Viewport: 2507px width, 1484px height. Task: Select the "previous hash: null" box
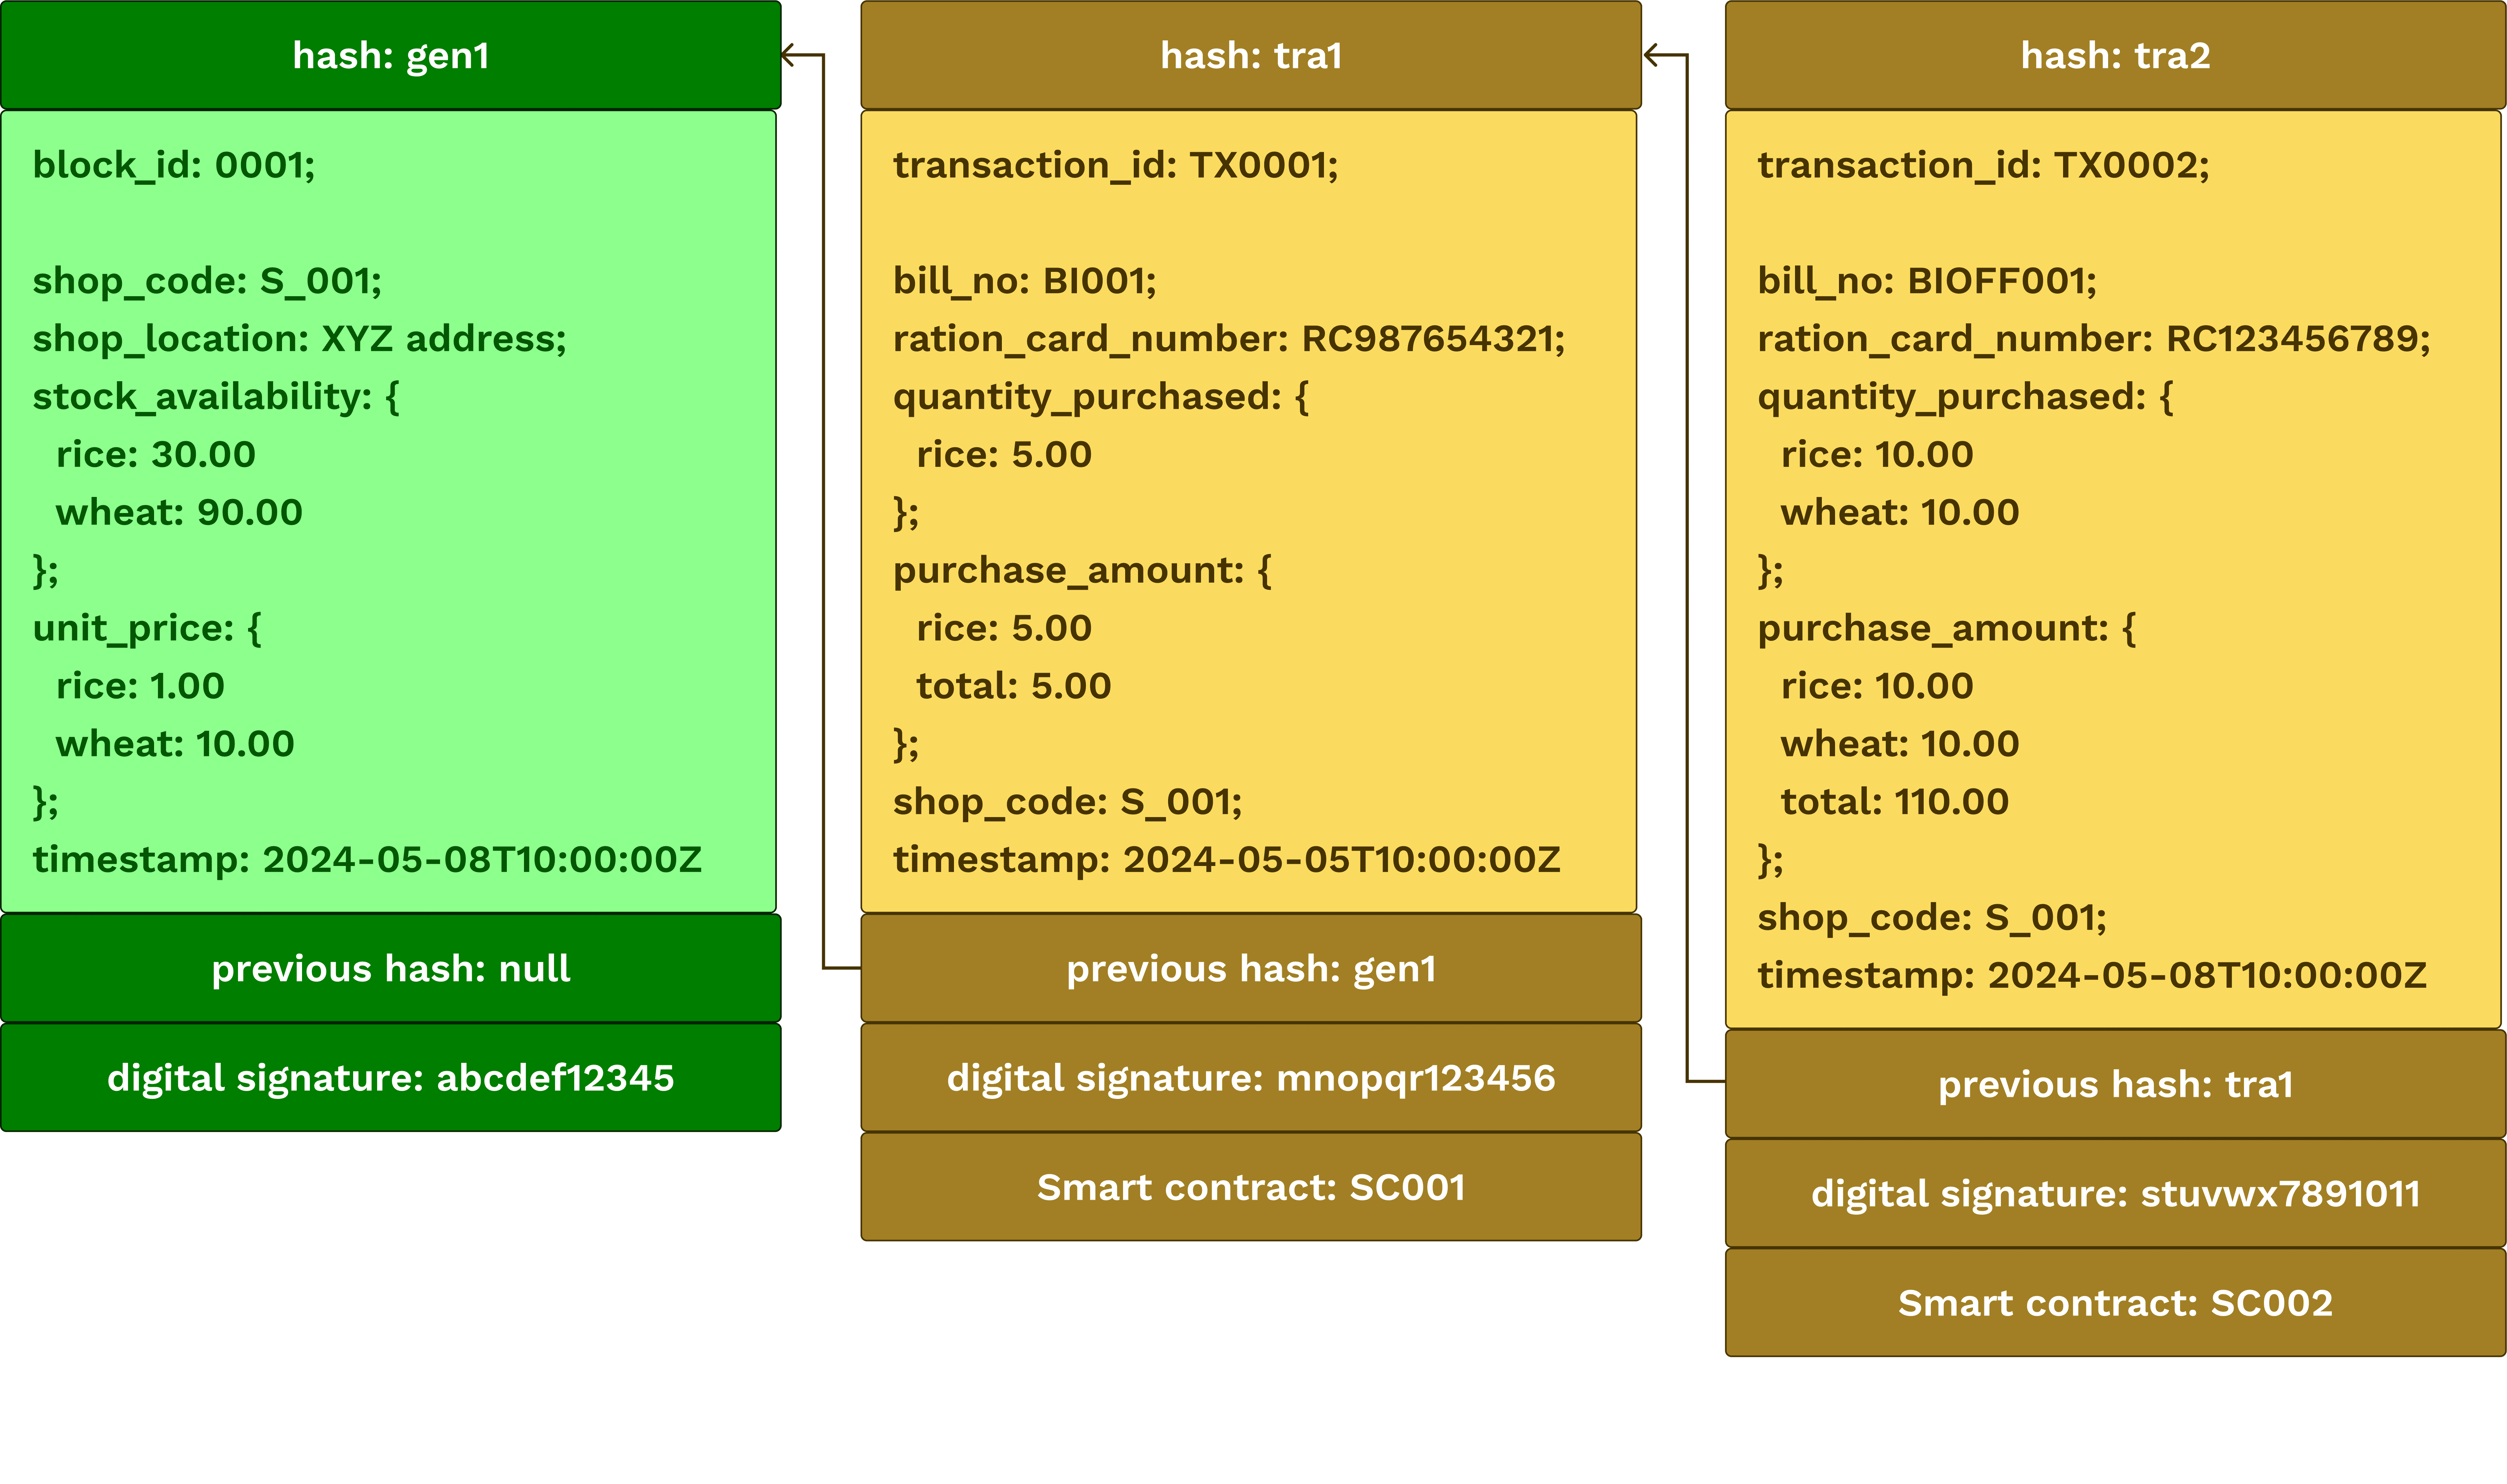pos(390,969)
